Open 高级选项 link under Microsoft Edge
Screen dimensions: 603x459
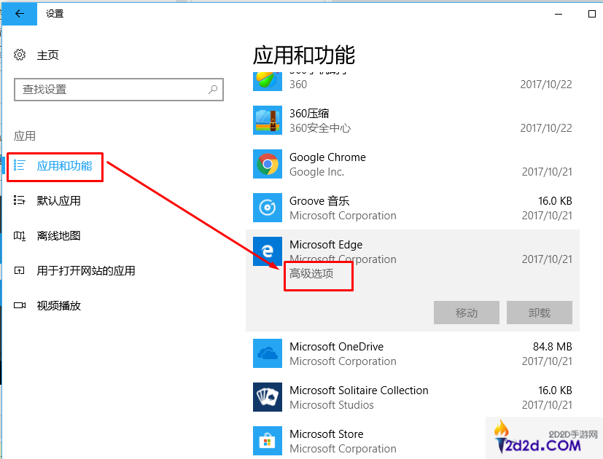(311, 274)
